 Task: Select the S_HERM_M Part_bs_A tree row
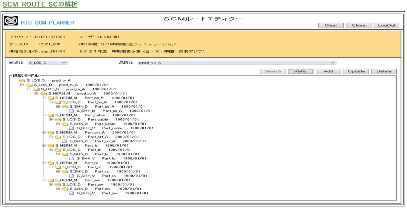click(79, 98)
